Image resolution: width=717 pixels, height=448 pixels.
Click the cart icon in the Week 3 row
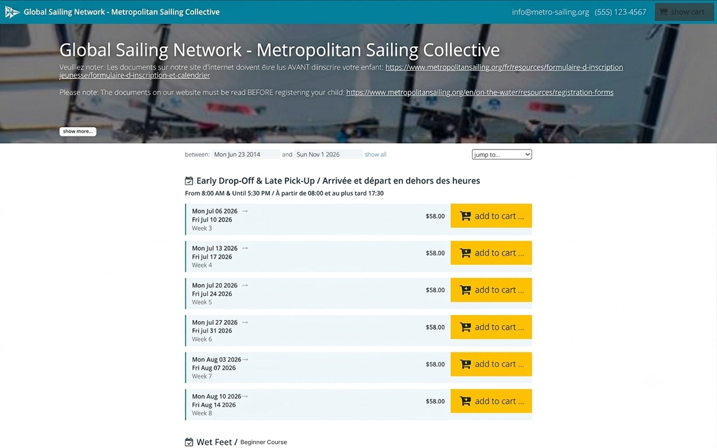tap(465, 216)
